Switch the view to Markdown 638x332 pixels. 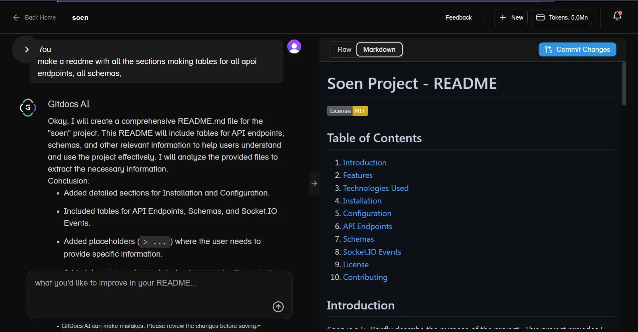(x=379, y=49)
